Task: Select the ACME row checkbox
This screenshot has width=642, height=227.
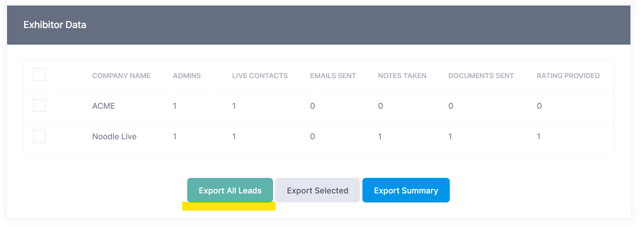Action: point(39,106)
